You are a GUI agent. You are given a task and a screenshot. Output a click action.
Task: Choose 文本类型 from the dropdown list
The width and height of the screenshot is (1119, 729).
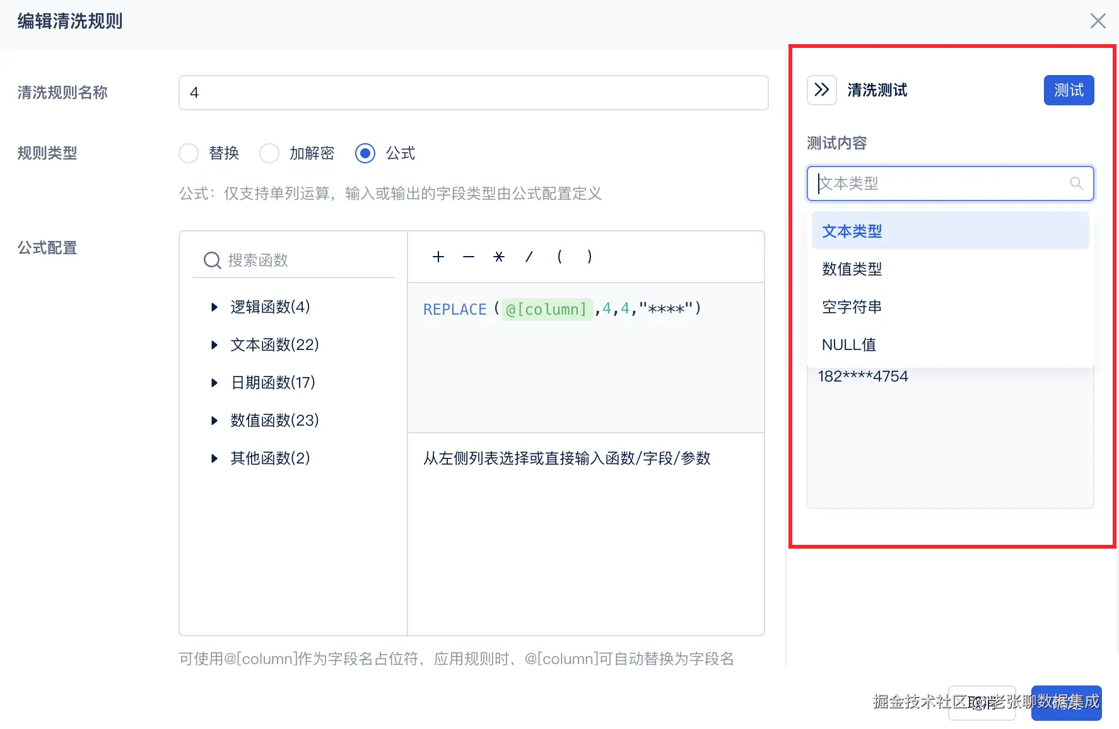coord(950,231)
